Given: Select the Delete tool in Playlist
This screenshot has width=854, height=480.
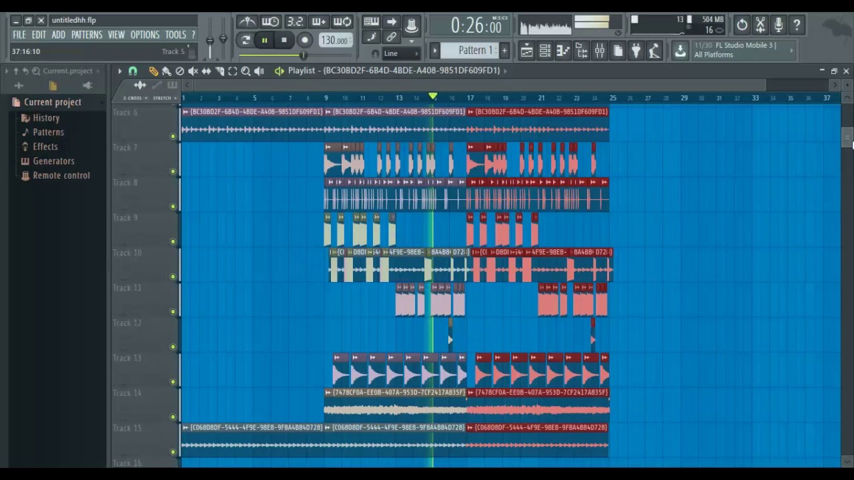Looking at the screenshot, I should tap(179, 71).
